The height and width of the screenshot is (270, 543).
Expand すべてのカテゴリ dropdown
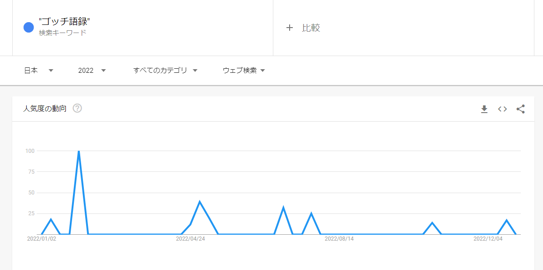point(165,71)
